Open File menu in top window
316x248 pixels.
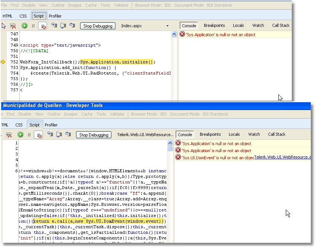pyautogui.click(x=4, y=5)
